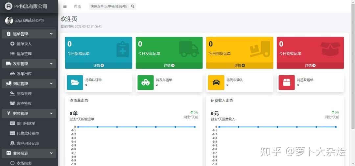The image size is (355, 166).
Task: Click the 部门回款单 money icon
Action: tap(12, 123)
